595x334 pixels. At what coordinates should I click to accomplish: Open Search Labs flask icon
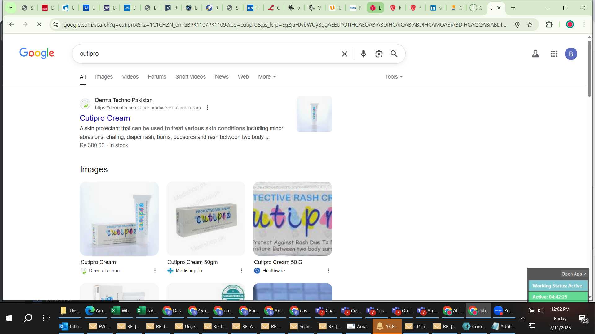(x=535, y=54)
